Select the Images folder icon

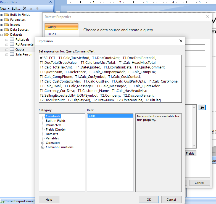pos(6,25)
